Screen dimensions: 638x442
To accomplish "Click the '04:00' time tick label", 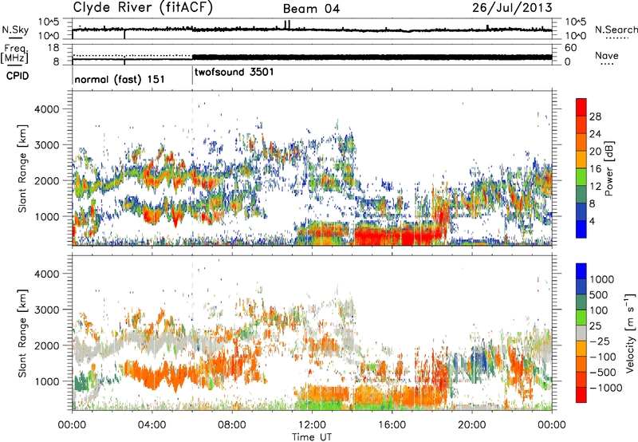I will pos(152,425).
